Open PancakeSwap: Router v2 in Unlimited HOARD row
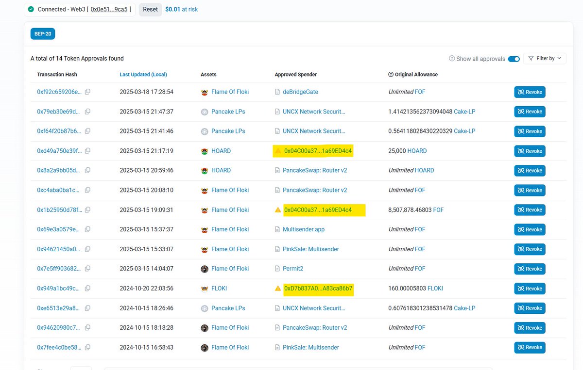This screenshot has height=370, width=583. tap(315, 170)
